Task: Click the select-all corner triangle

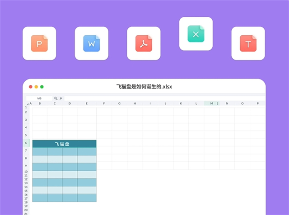Action: (x=27, y=103)
